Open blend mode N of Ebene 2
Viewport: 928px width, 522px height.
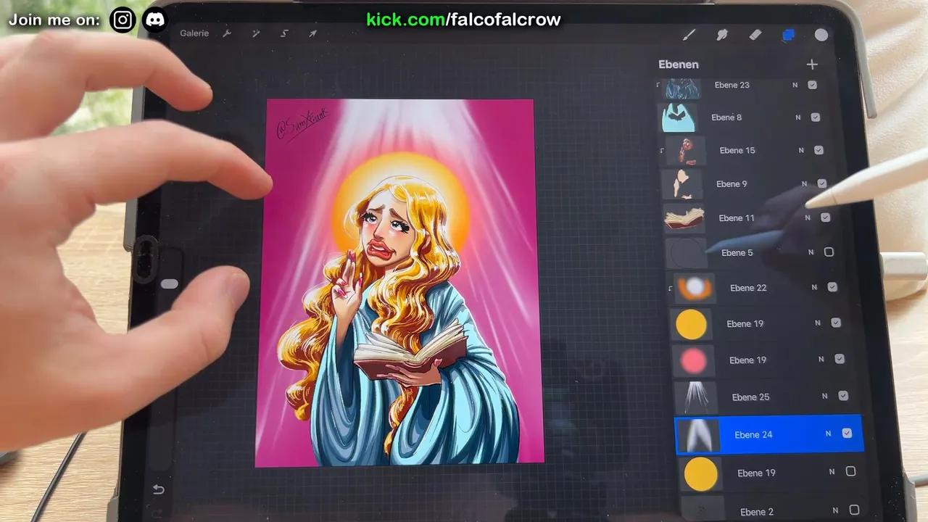pos(835,510)
